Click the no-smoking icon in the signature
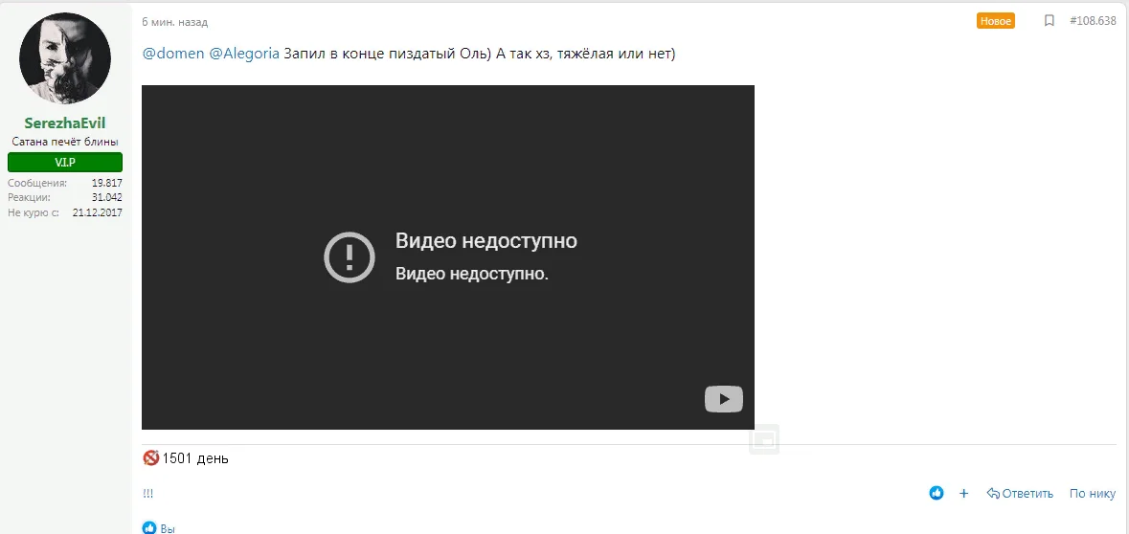The image size is (1129, 534). click(151, 457)
